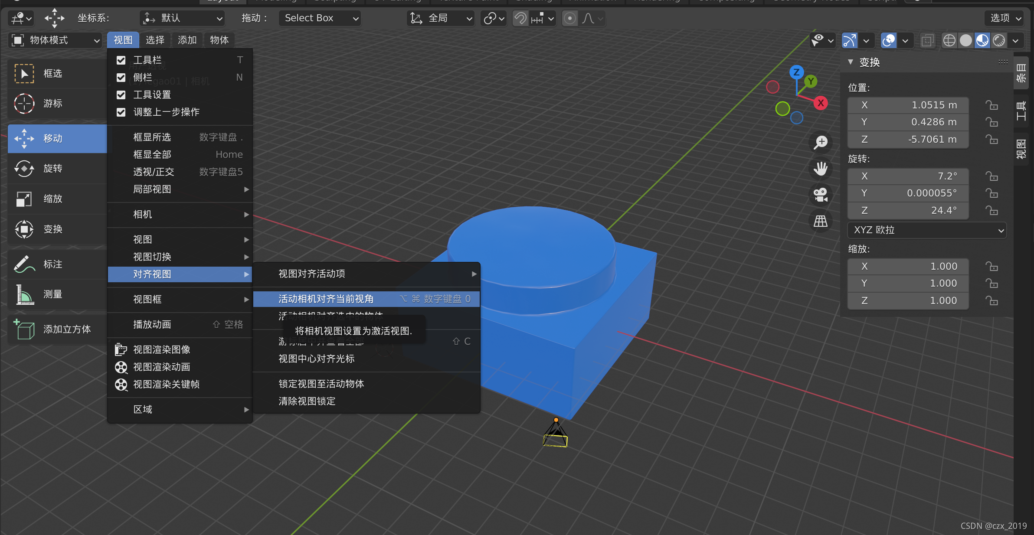
Task: Click the red X axis gizmo ball
Action: (x=820, y=103)
